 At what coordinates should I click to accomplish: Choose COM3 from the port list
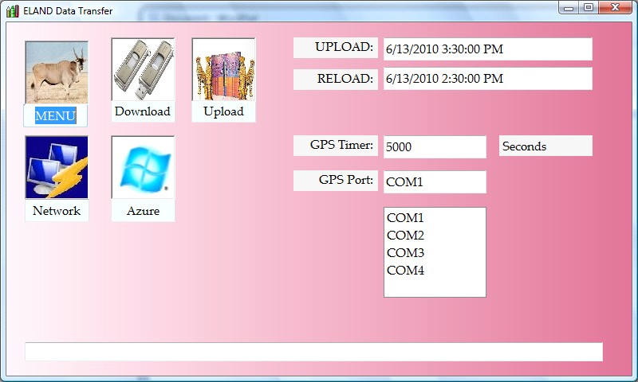[x=405, y=252]
